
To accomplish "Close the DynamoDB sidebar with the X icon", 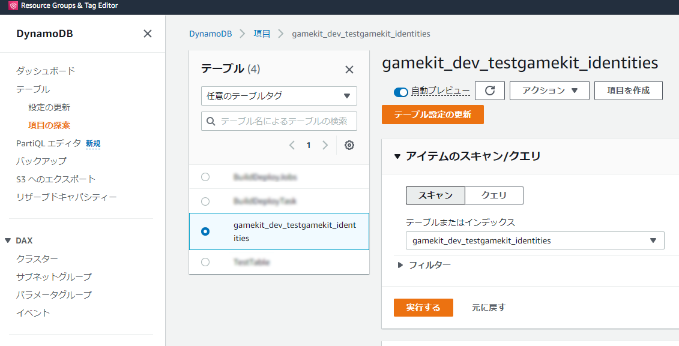I will [147, 34].
